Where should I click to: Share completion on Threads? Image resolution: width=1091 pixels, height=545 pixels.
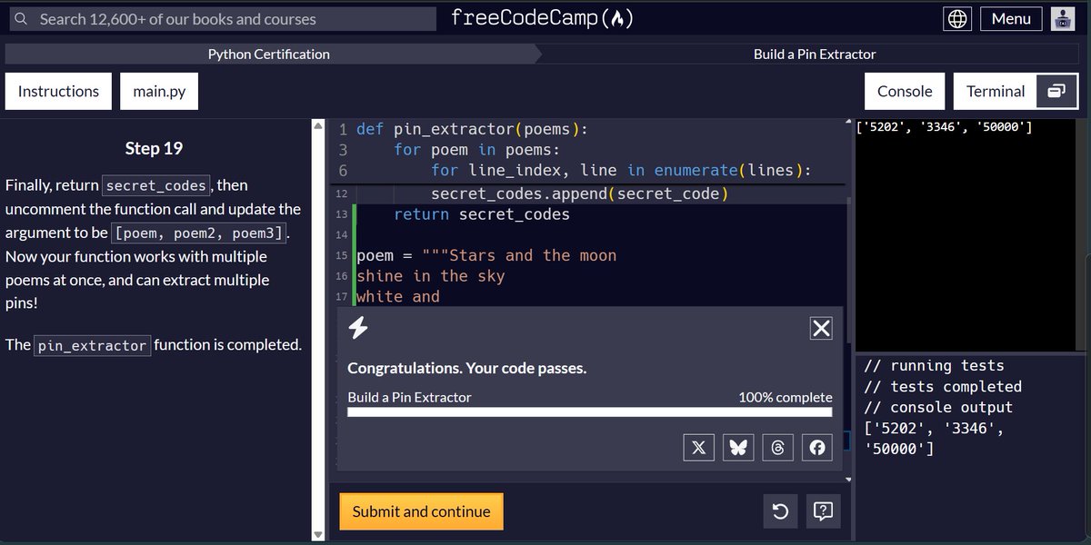coord(777,447)
